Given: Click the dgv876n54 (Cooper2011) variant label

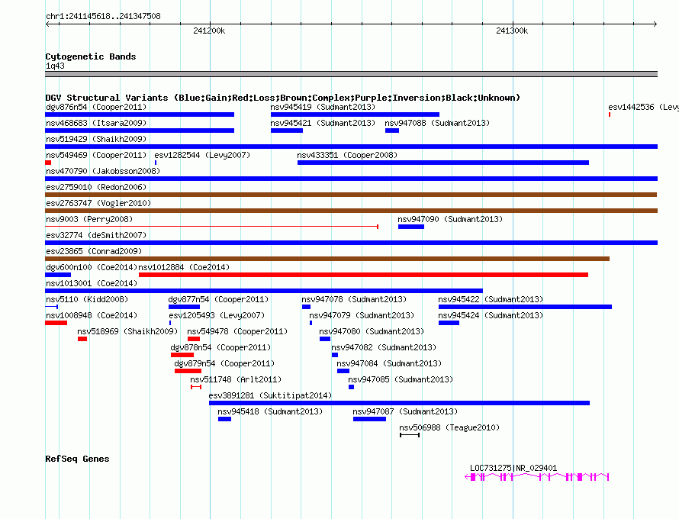Looking at the screenshot, I should point(96,107).
